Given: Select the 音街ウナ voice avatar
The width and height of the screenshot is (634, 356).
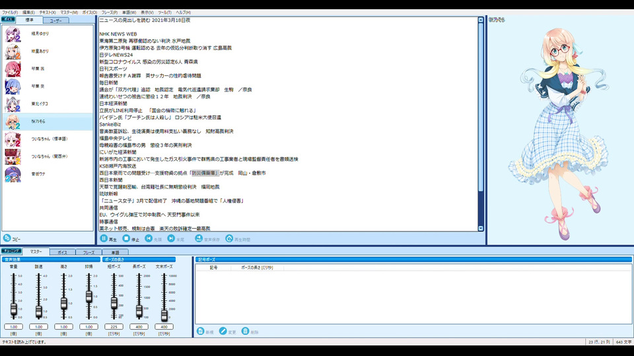Looking at the screenshot, I should coord(13,174).
